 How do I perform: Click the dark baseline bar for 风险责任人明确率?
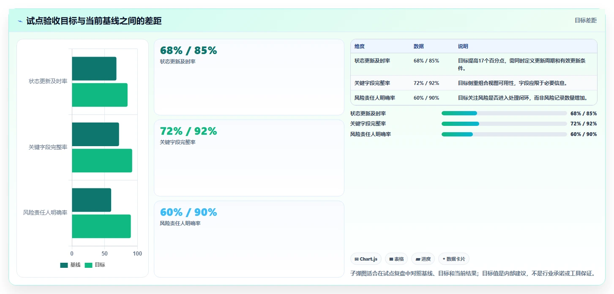click(91, 200)
